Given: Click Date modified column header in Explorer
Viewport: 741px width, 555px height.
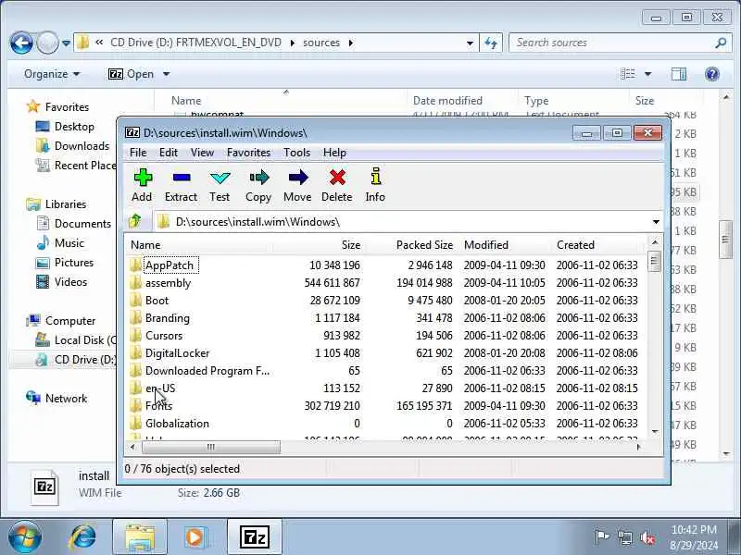Looking at the screenshot, I should point(462,101).
